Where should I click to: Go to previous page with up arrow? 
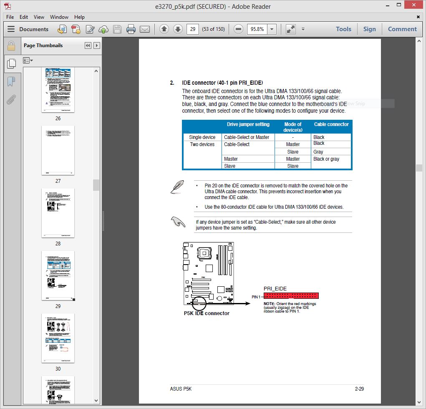[164, 29]
